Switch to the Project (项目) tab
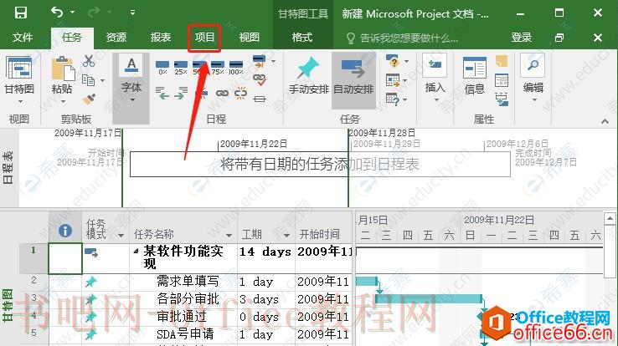 204,38
